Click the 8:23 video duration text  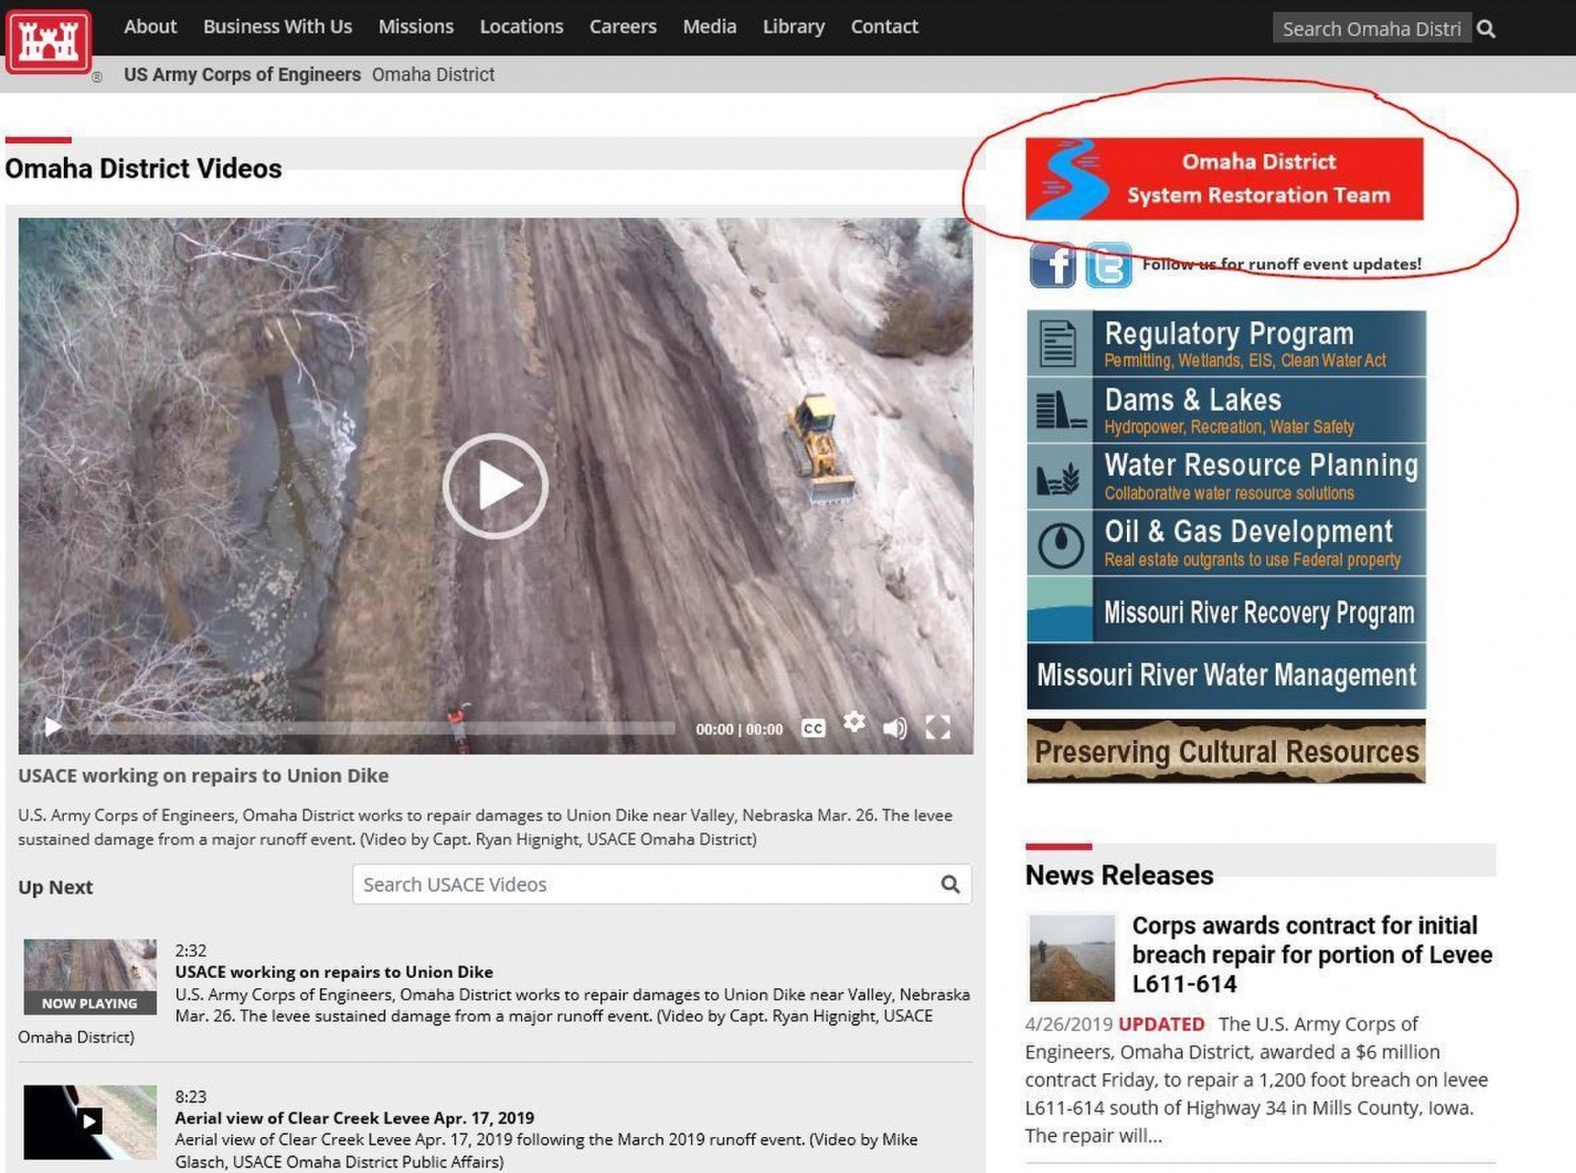click(190, 1097)
